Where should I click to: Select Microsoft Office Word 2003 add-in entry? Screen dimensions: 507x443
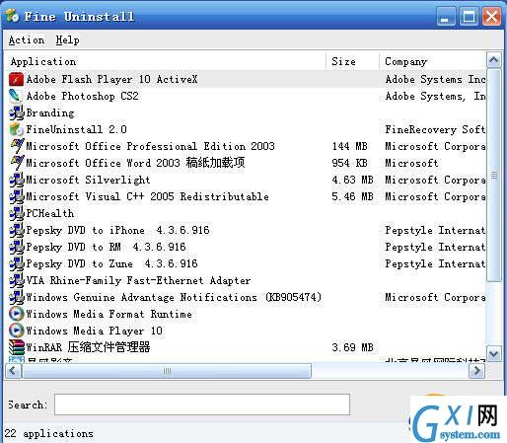[135, 163]
